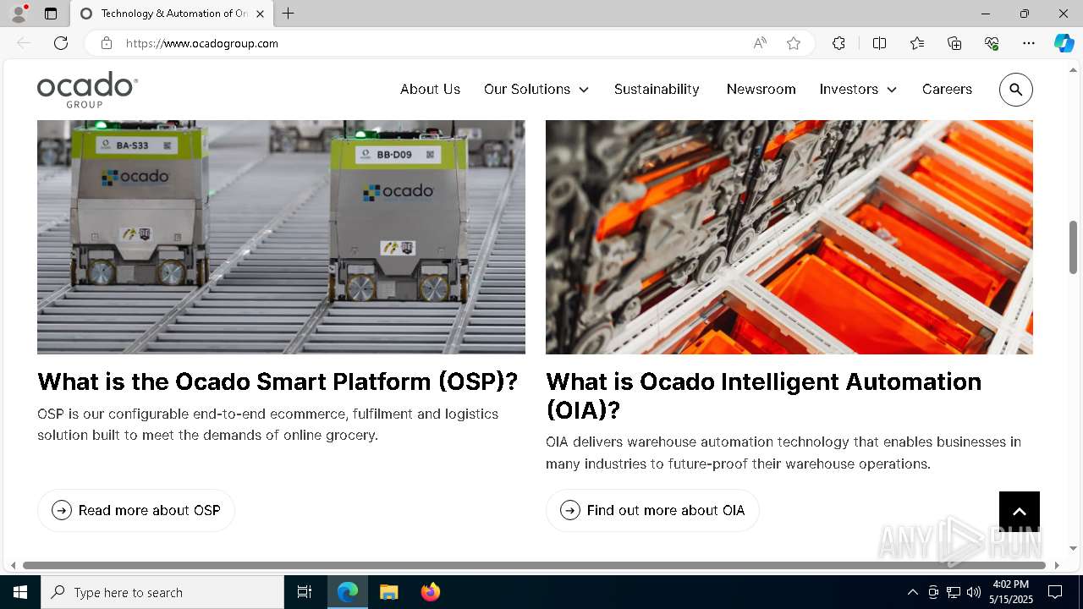Image resolution: width=1083 pixels, height=609 pixels.
Task: Click the vertical scrollbar thumb
Action: (1073, 247)
